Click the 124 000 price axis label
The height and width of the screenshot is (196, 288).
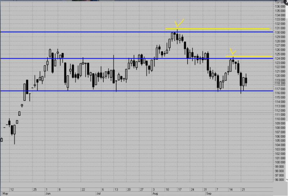(280, 59)
